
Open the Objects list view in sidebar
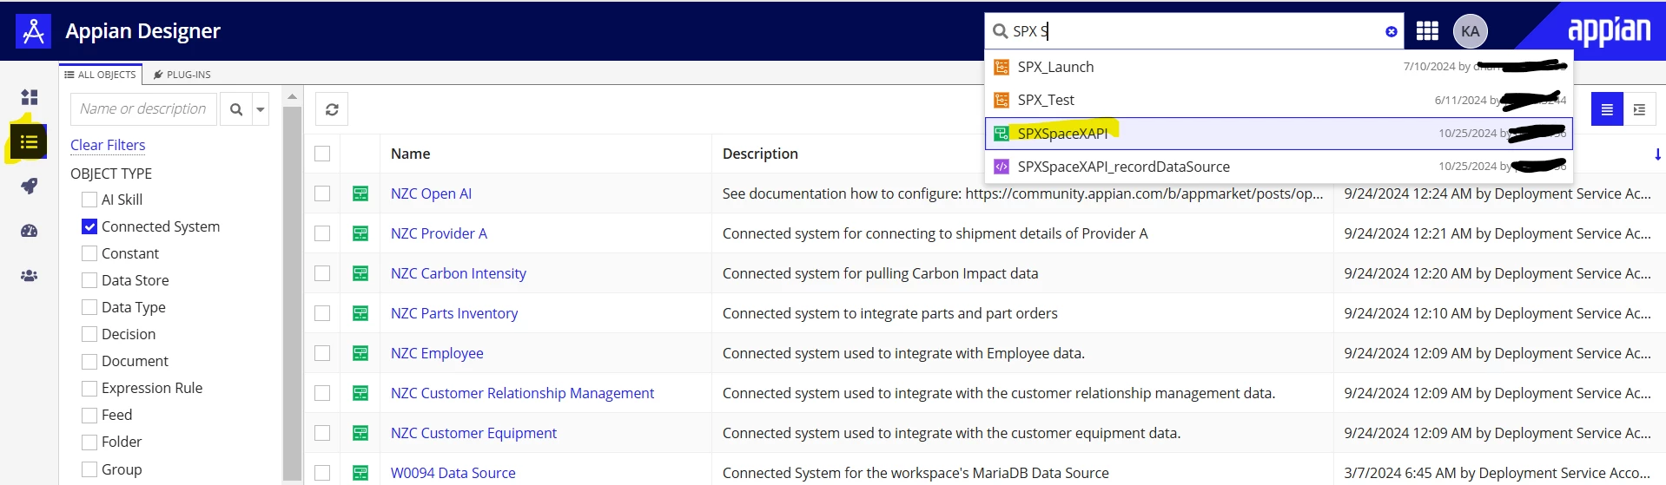(30, 141)
